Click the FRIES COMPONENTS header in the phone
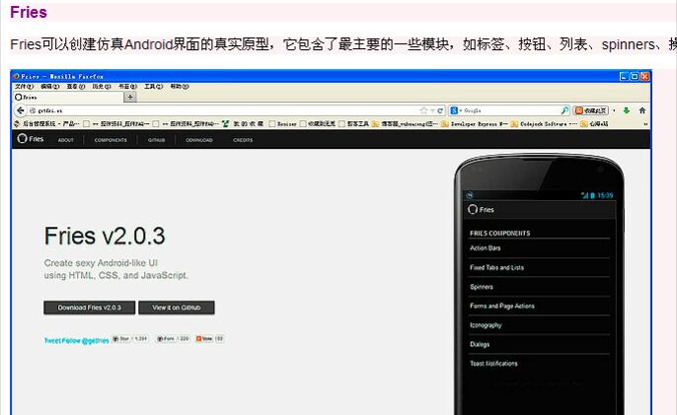Screen dimensions: 677x415 coord(500,234)
